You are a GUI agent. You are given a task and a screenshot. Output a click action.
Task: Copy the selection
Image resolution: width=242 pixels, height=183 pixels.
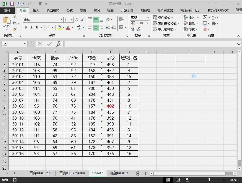pyautogui.click(x=14, y=23)
